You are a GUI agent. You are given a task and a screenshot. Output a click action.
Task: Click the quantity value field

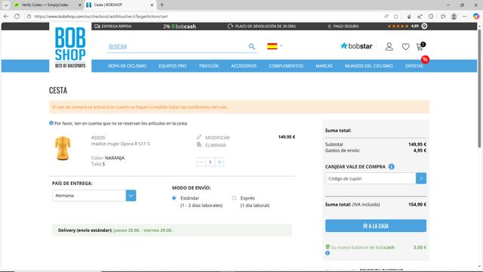210,162
